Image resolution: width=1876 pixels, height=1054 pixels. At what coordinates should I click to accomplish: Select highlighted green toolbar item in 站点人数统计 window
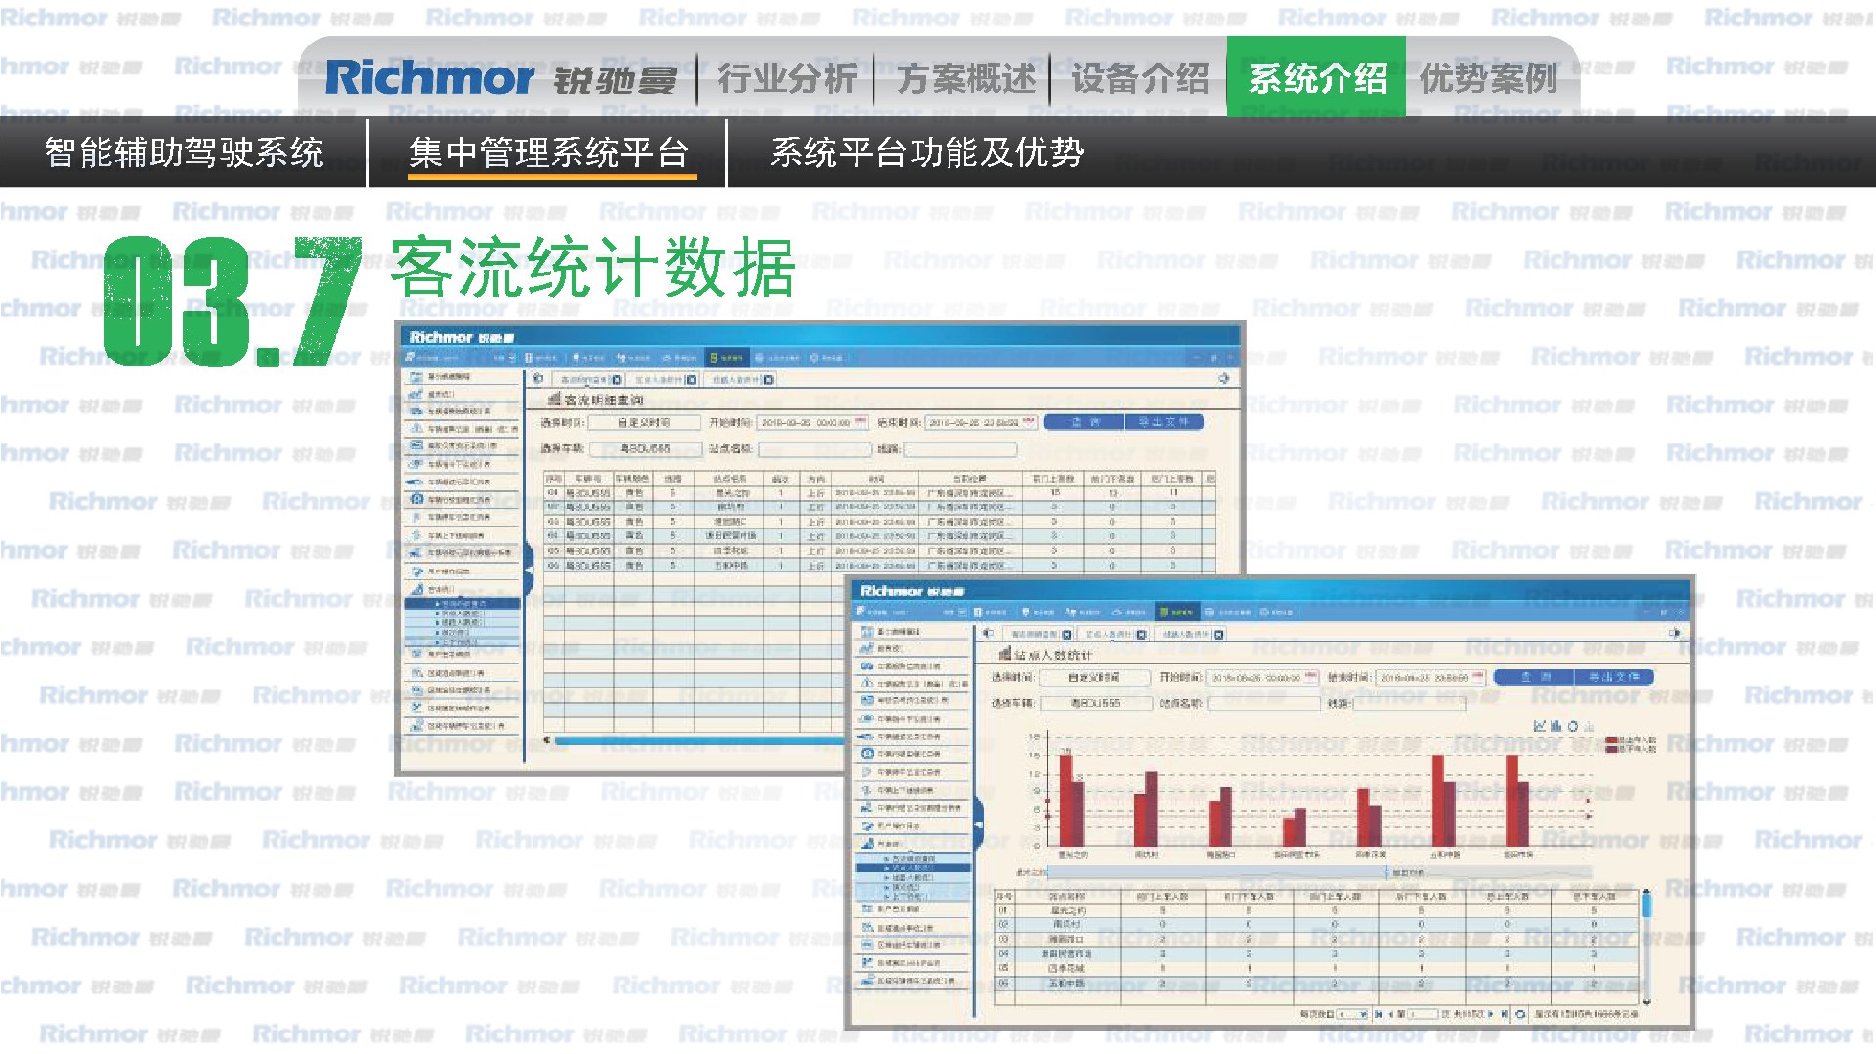pyautogui.click(x=1177, y=611)
